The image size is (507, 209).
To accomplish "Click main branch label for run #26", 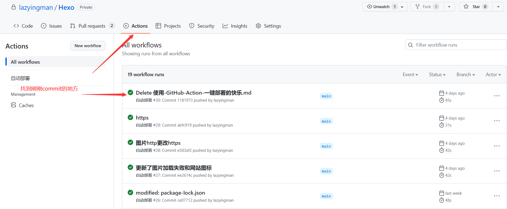I will click(326, 196).
